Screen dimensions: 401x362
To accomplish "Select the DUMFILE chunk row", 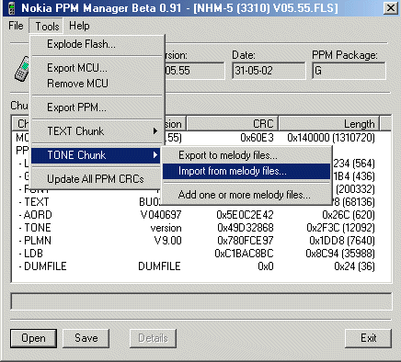I will tap(201, 266).
